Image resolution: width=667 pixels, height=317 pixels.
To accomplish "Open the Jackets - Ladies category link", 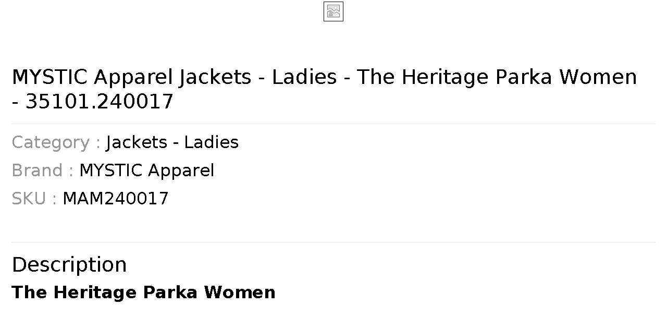I will pyautogui.click(x=172, y=142).
